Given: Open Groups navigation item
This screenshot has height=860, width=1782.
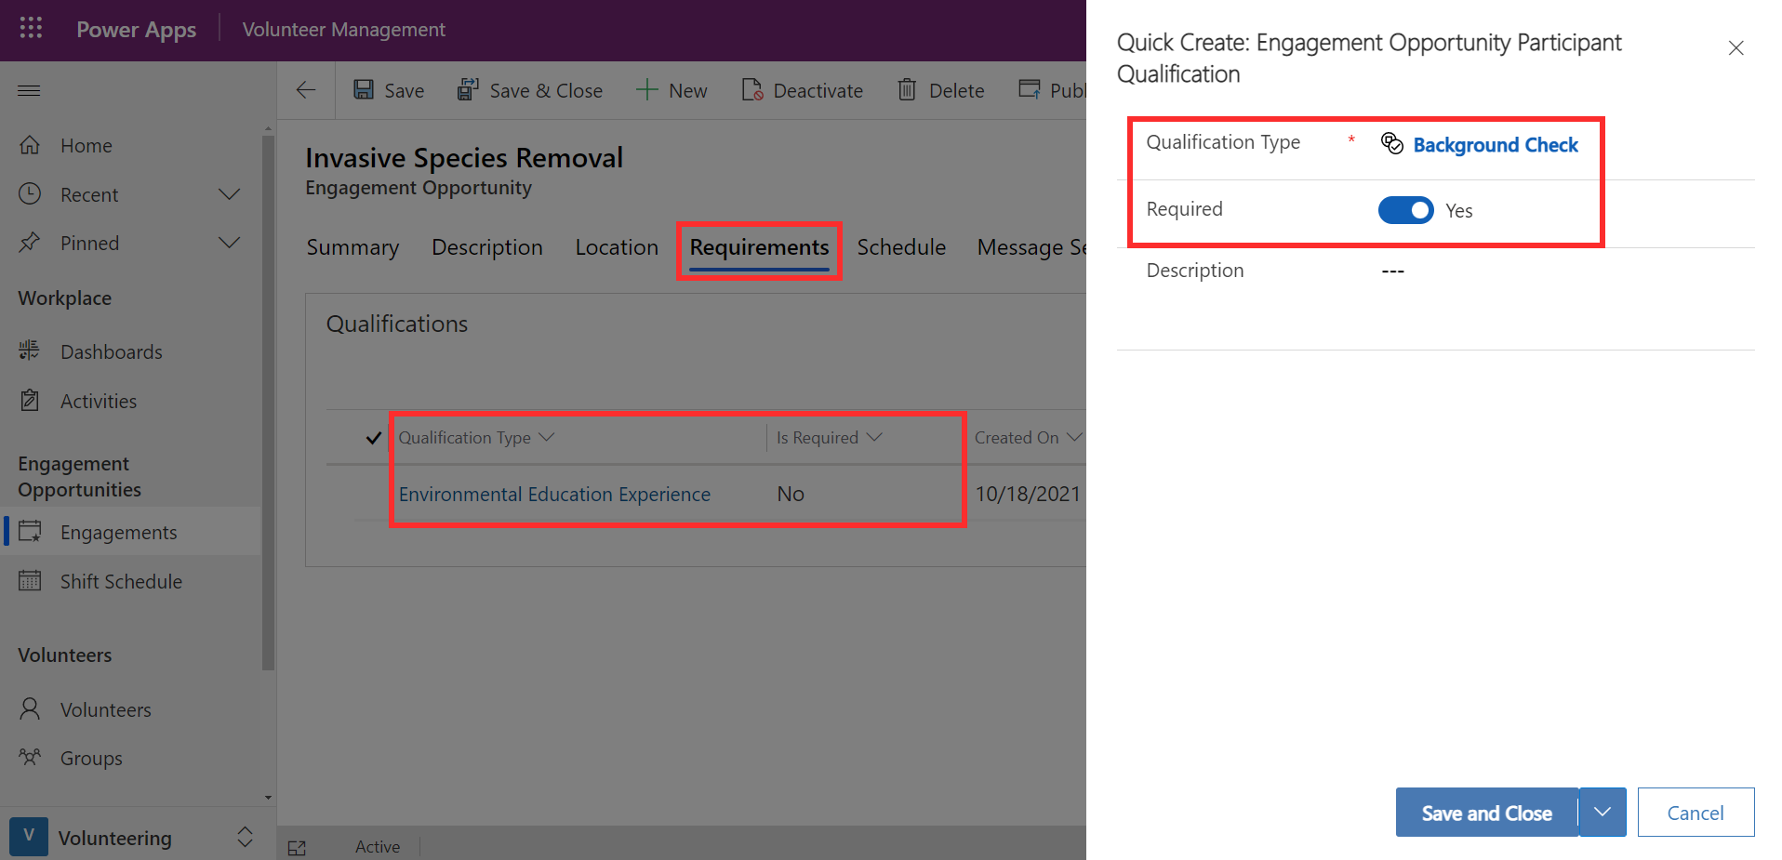Looking at the screenshot, I should 91,759.
